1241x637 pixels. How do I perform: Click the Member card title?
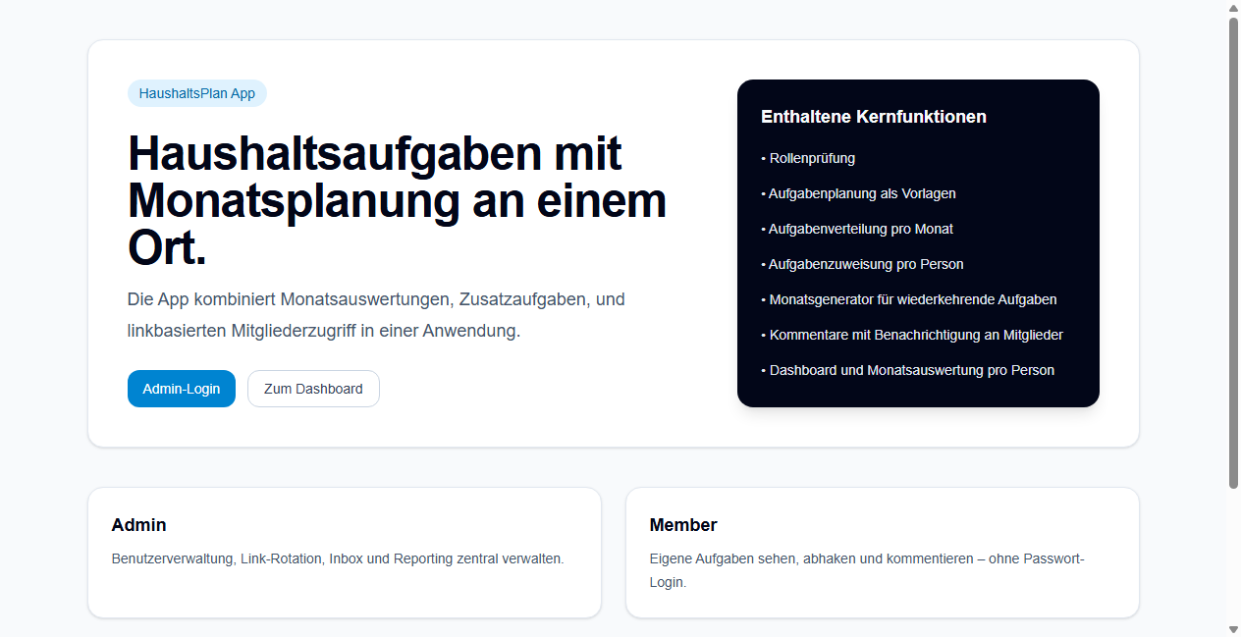click(x=683, y=525)
